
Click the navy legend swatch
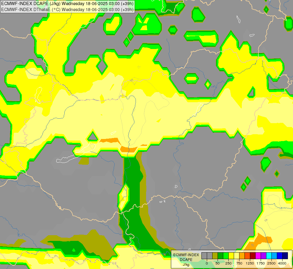[x=285, y=256]
